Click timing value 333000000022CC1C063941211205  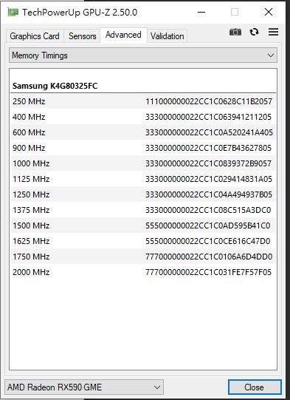click(209, 117)
